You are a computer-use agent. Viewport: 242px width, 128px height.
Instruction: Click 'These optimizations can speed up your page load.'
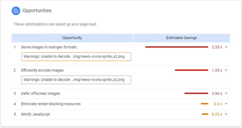[x=55, y=24]
